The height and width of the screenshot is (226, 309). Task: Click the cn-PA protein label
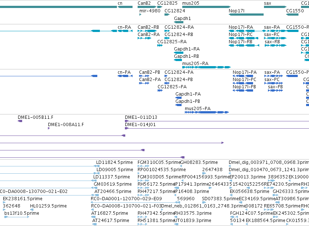[124, 72]
